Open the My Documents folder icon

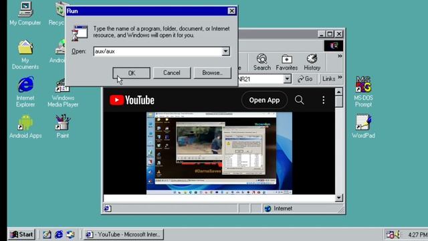25,54
